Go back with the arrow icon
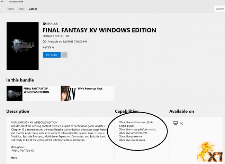Viewport: 225px width, 164px height. pyautogui.click(x=2, y=2)
